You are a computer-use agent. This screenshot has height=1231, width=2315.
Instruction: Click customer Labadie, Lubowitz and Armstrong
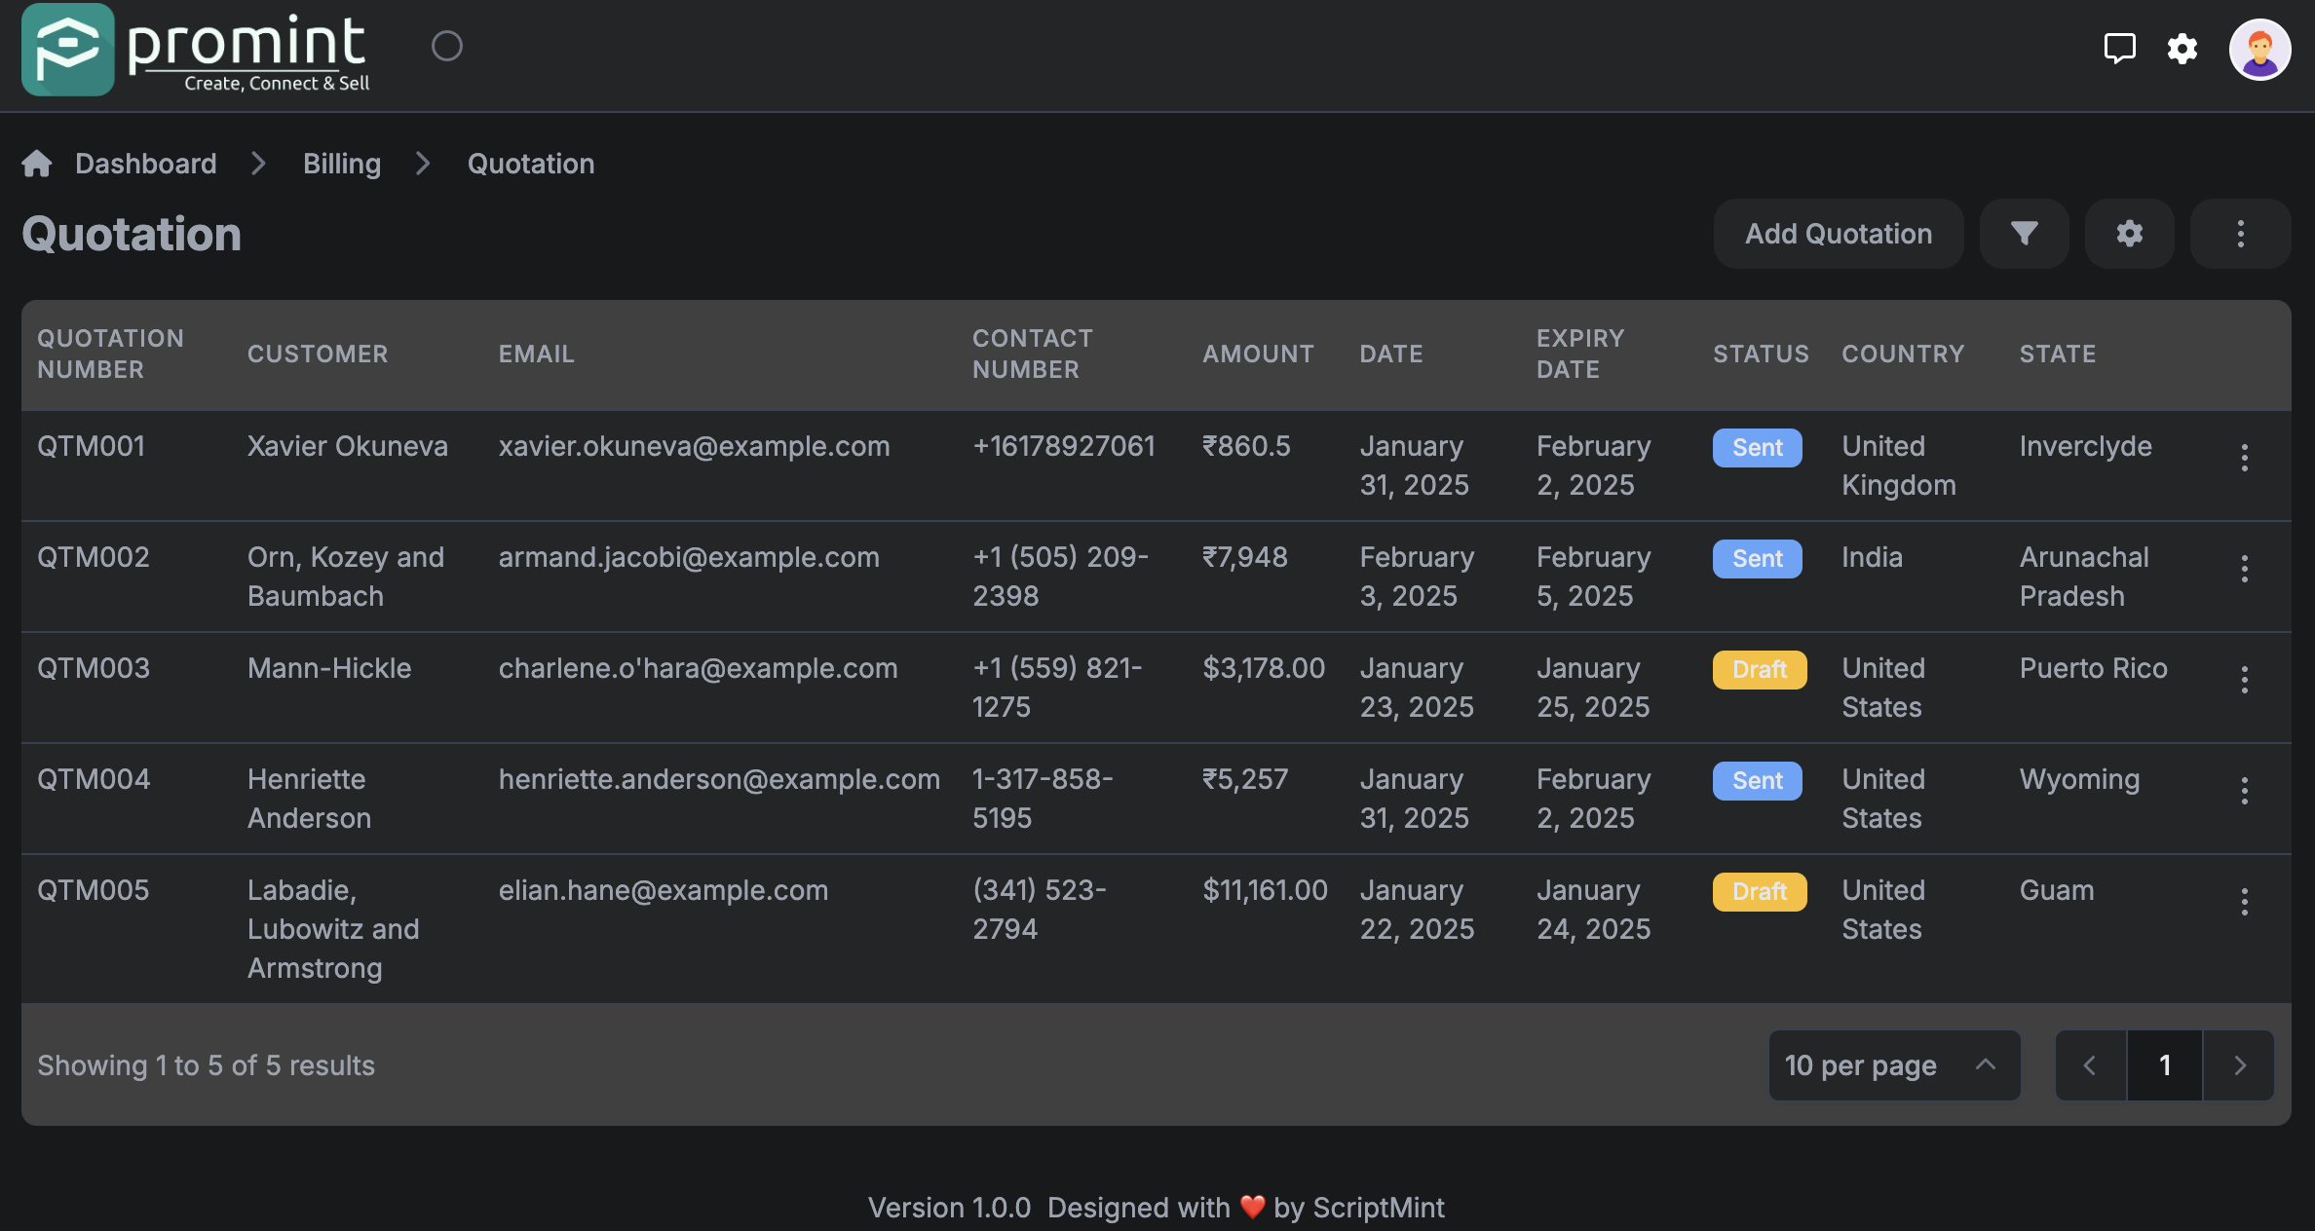(x=333, y=929)
